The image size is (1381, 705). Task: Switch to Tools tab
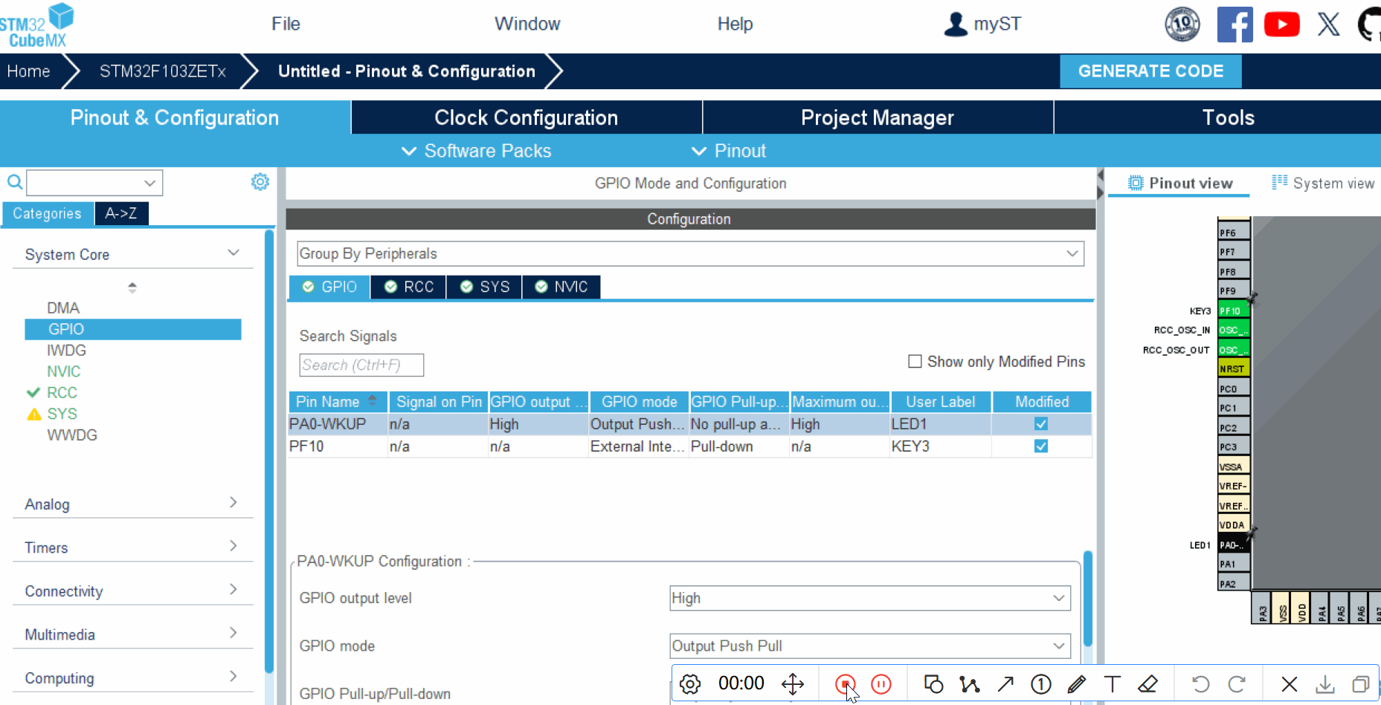pos(1228,117)
